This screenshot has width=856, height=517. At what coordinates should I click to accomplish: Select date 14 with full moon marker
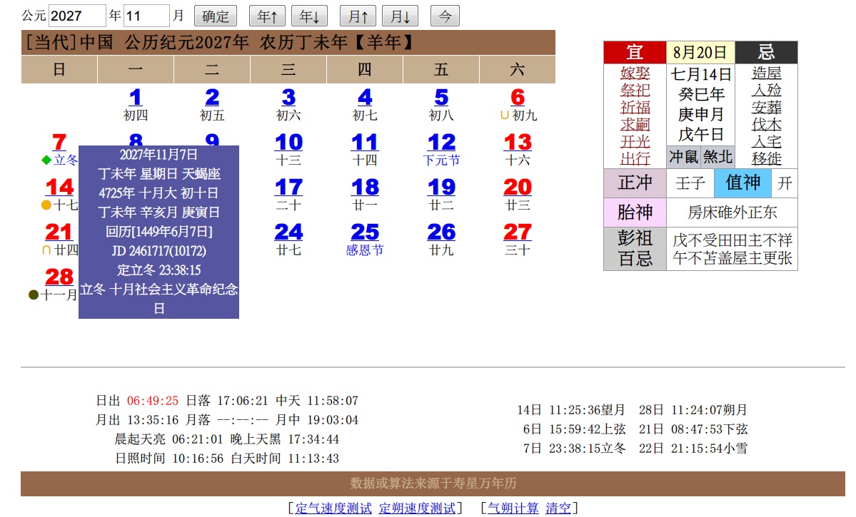[x=59, y=188]
